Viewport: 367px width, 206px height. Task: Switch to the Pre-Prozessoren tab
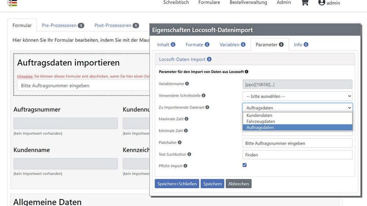point(59,26)
